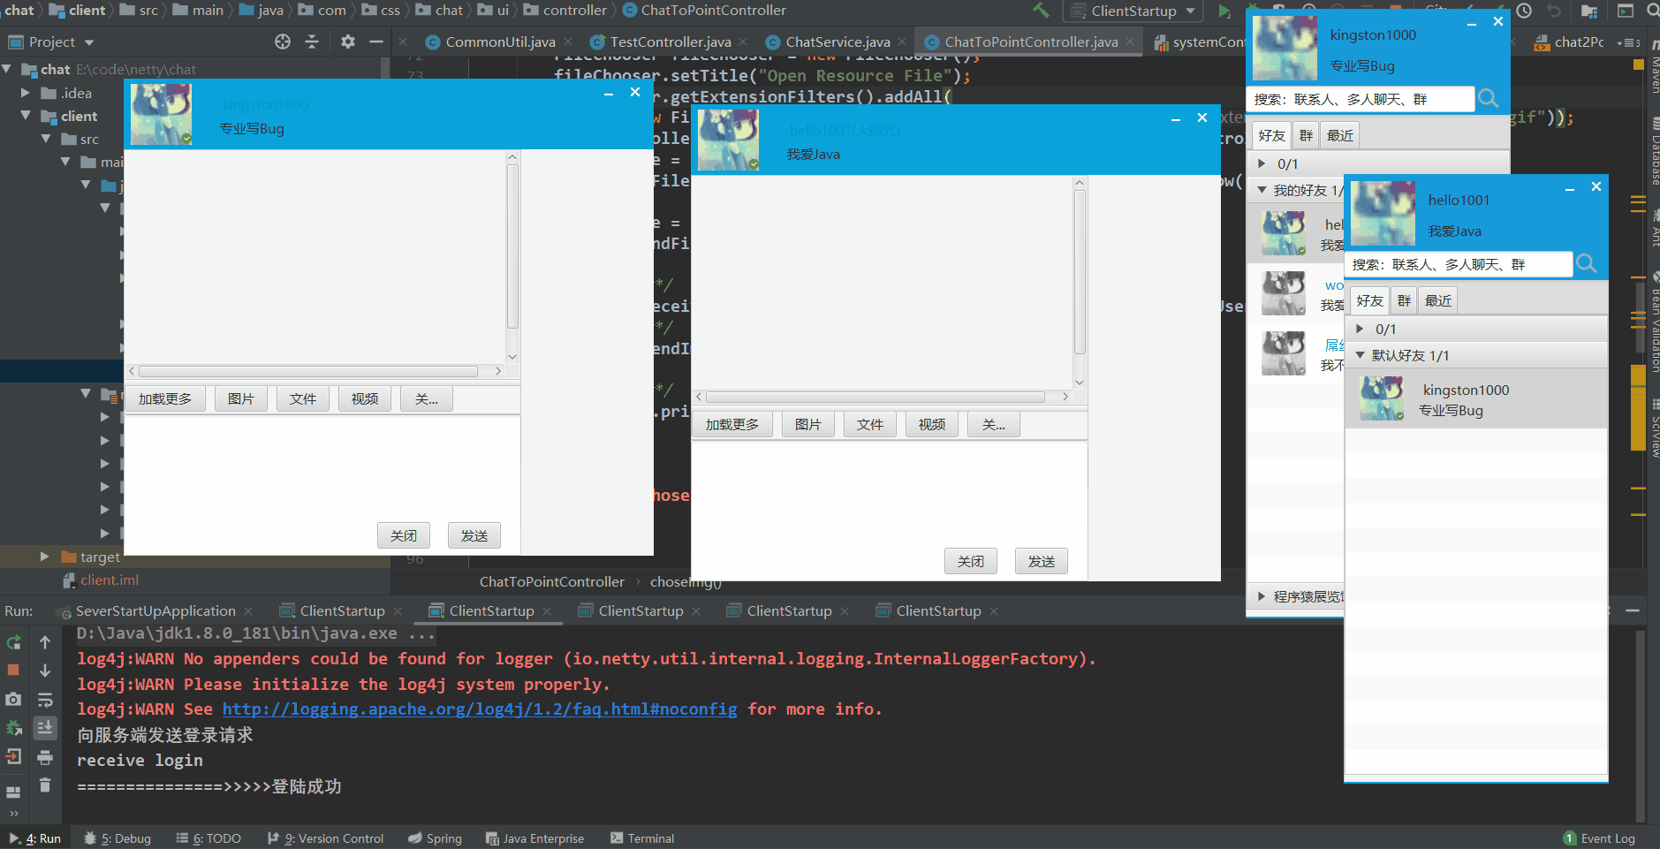This screenshot has height=849, width=1660.
Task: Click the search magnifier in the hello1001 window
Action: pos(1587,264)
